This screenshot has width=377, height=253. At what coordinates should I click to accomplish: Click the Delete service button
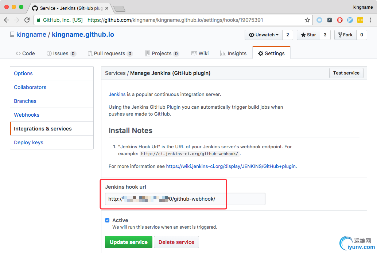coord(176,242)
